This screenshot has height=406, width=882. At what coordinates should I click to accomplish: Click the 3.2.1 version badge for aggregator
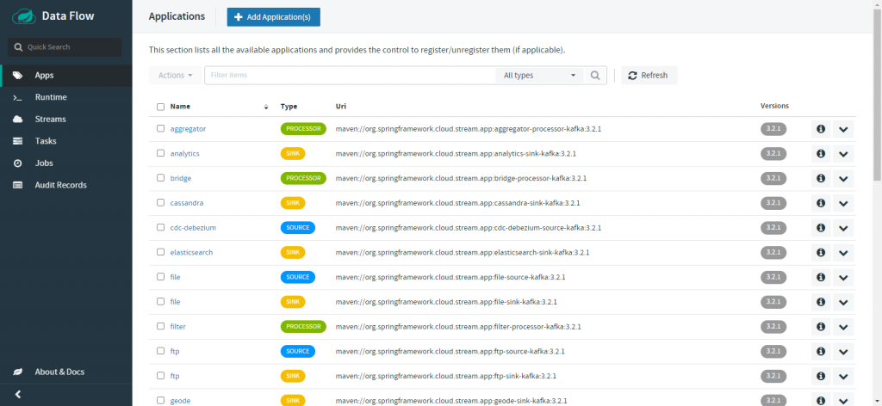[773, 128]
